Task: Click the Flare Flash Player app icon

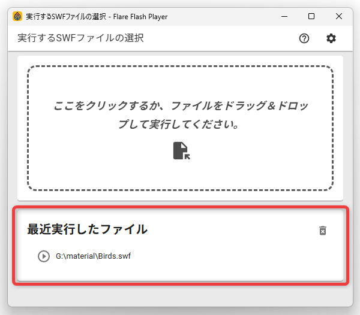Action: point(17,17)
